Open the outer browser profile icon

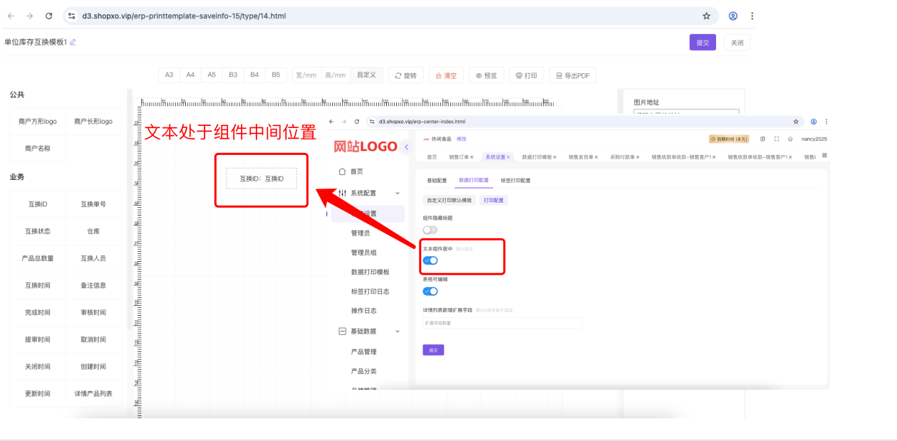pyautogui.click(x=733, y=16)
